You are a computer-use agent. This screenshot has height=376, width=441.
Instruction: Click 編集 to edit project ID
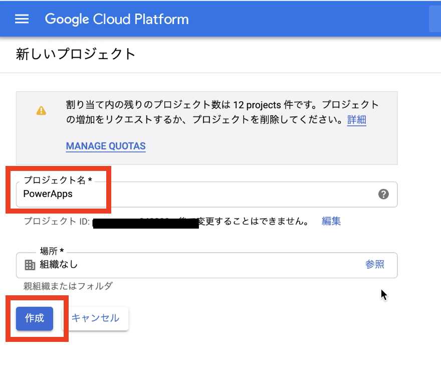tap(331, 221)
